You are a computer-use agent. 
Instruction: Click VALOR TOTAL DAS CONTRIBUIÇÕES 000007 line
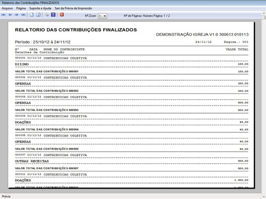pos(47,168)
